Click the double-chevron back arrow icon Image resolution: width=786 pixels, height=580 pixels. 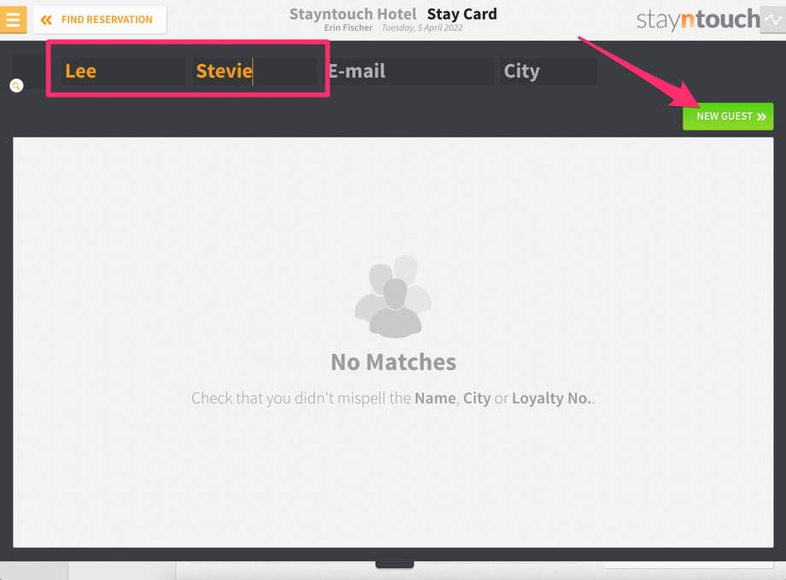tap(46, 20)
